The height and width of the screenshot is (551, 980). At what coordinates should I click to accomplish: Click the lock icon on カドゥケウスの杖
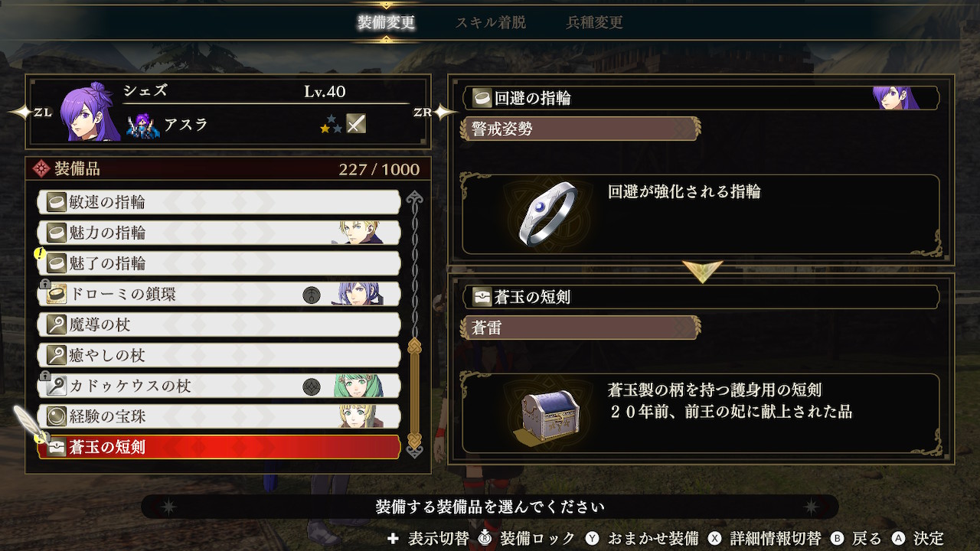pos(44,376)
